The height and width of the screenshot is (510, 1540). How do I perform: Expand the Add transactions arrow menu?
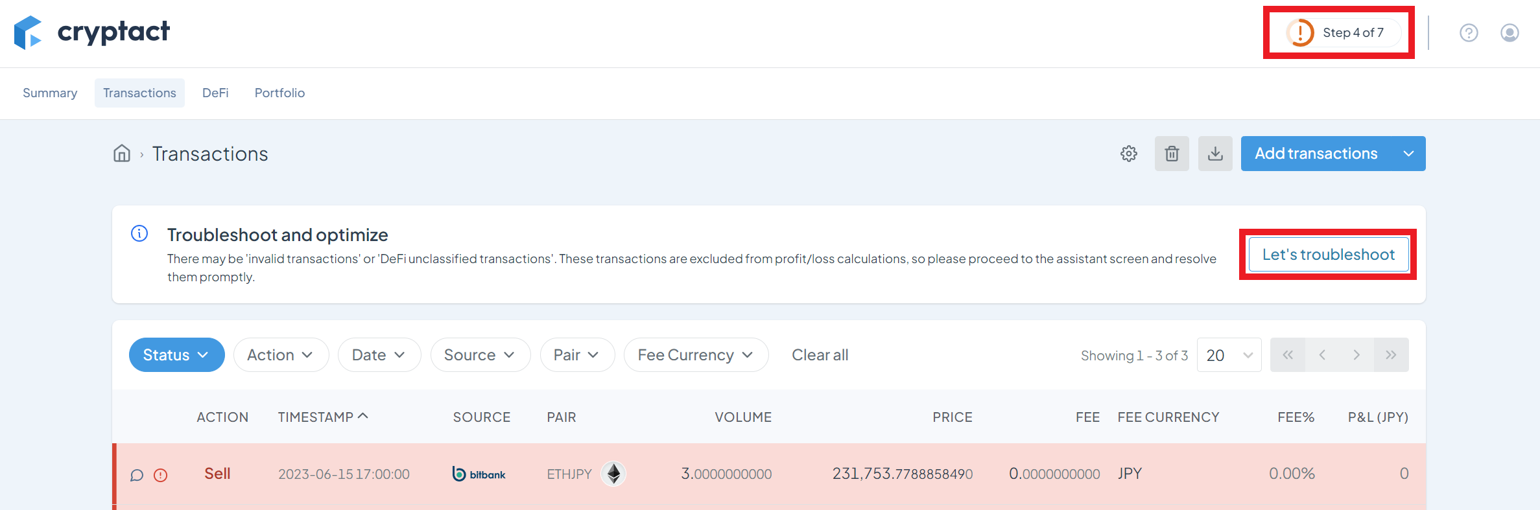(x=1408, y=154)
